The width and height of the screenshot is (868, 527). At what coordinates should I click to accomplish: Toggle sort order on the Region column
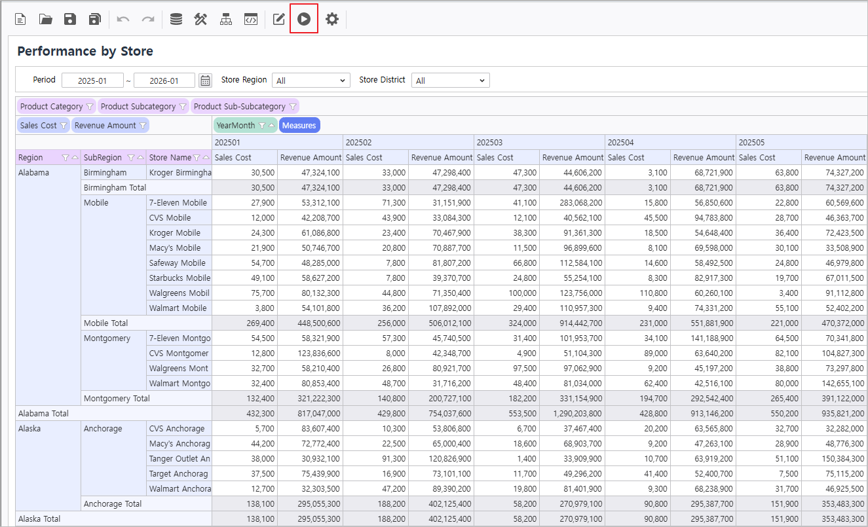click(75, 158)
